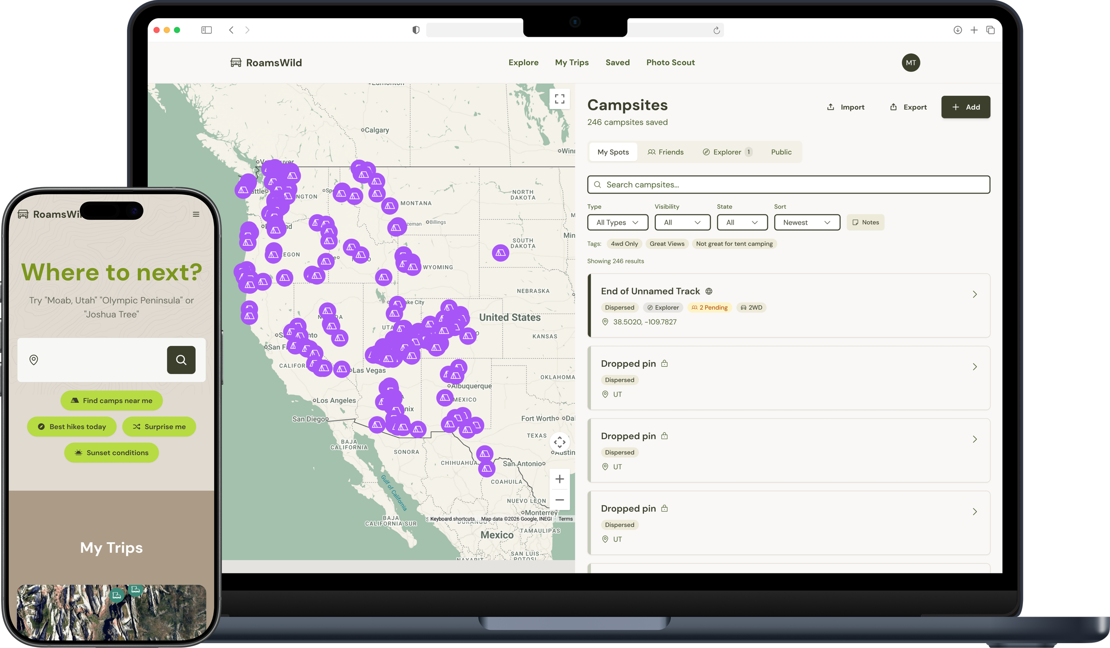Tap the phone hamburger menu icon
Image resolution: width=1110 pixels, height=648 pixels.
(196, 214)
